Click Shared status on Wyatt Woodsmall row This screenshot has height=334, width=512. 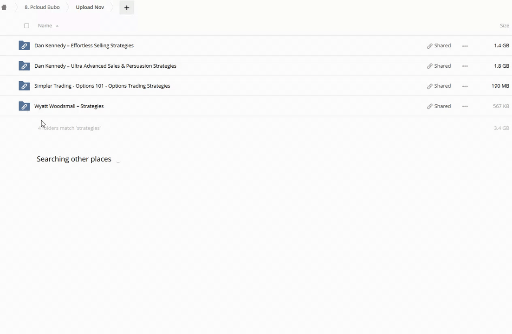[439, 106]
